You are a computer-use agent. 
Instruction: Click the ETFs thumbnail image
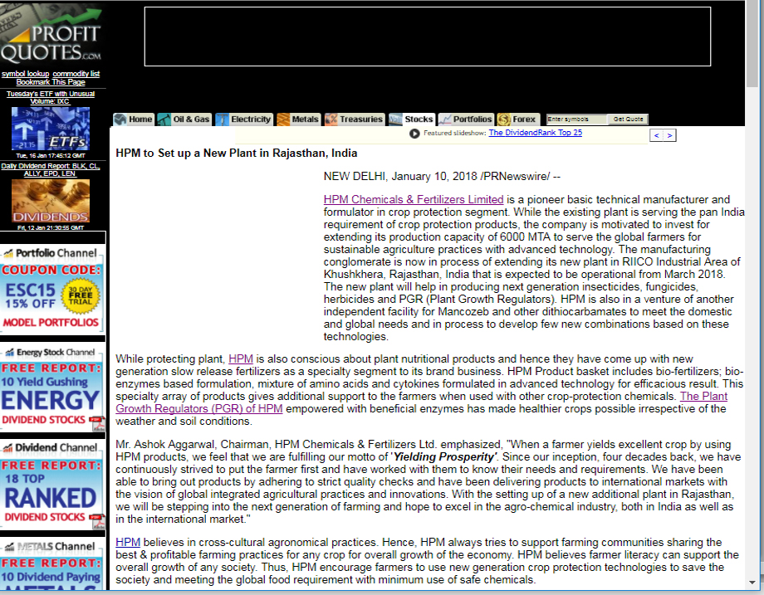click(51, 129)
